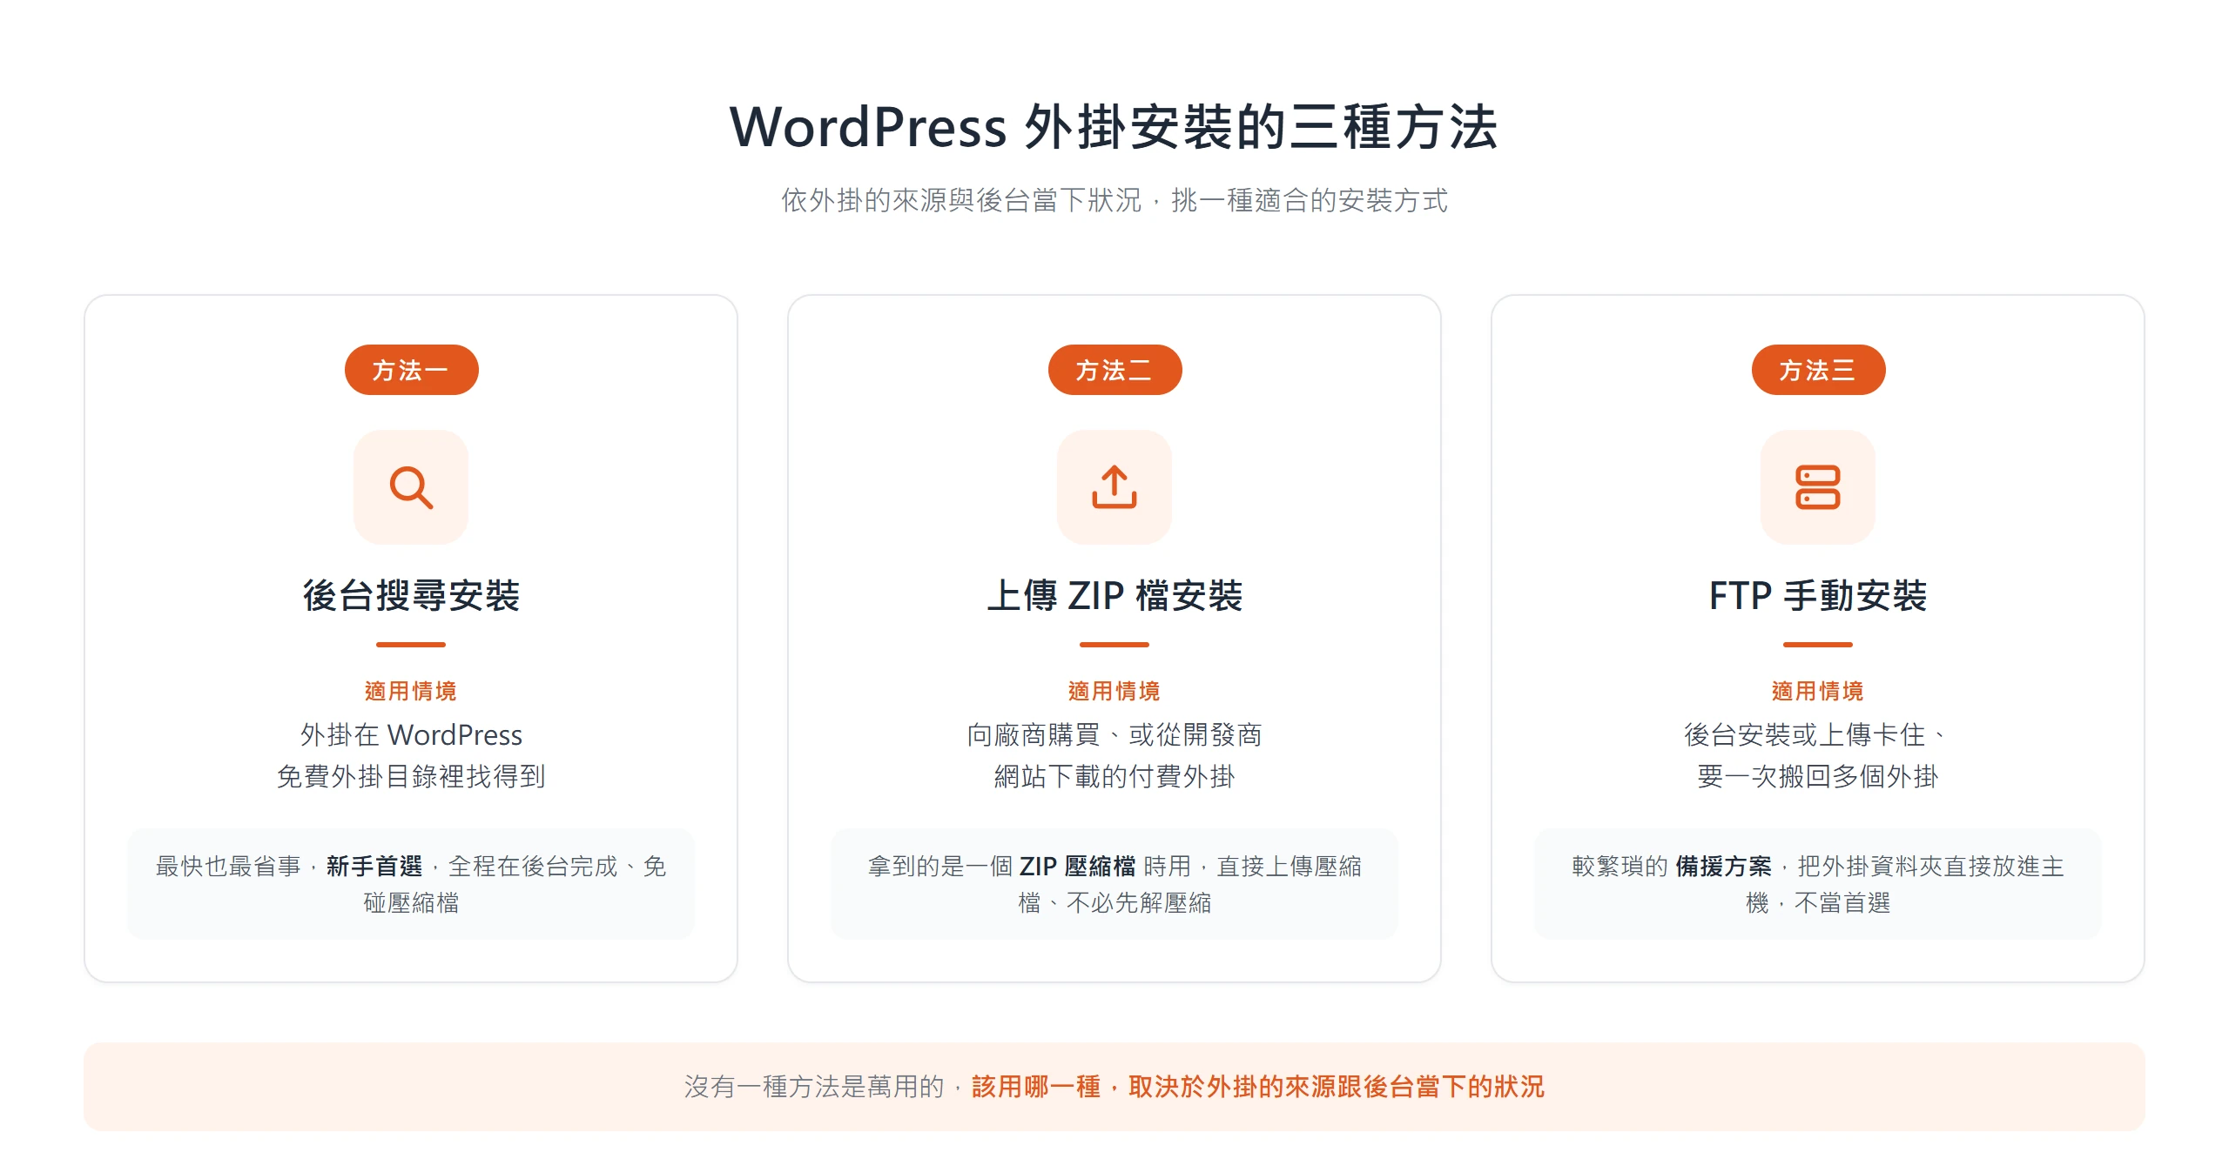Click the 方法三 badge

click(1818, 370)
